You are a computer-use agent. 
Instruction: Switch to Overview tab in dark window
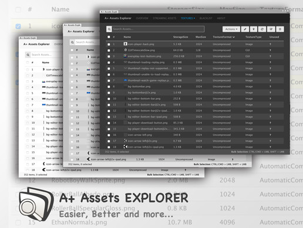(142, 18)
